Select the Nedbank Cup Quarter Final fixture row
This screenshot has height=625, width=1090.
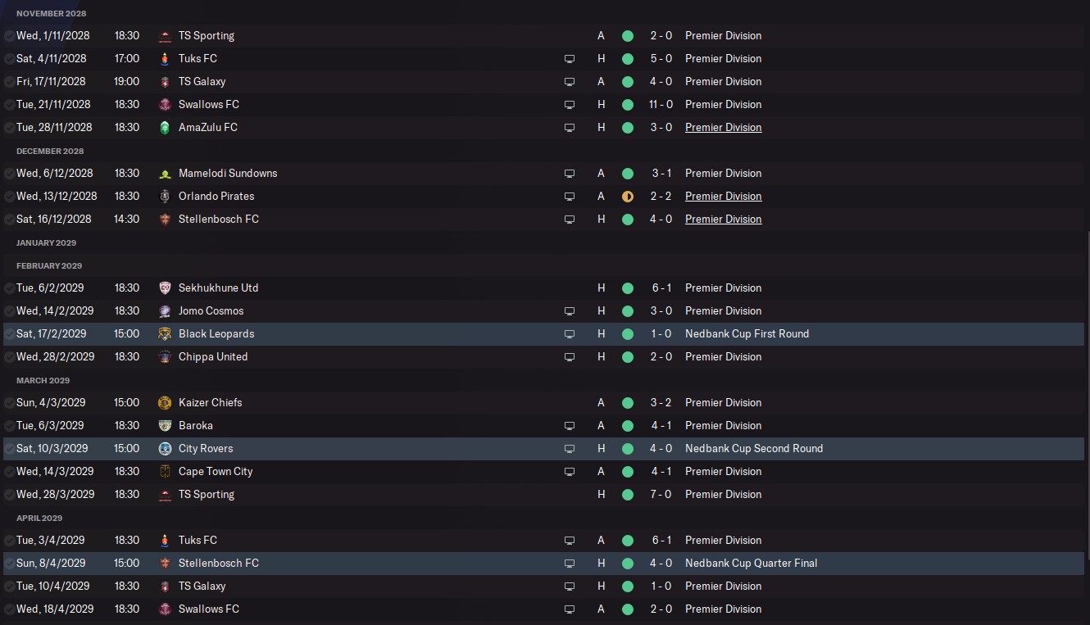543,564
